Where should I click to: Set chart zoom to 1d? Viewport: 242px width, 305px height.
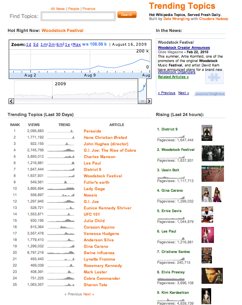tap(28, 44)
